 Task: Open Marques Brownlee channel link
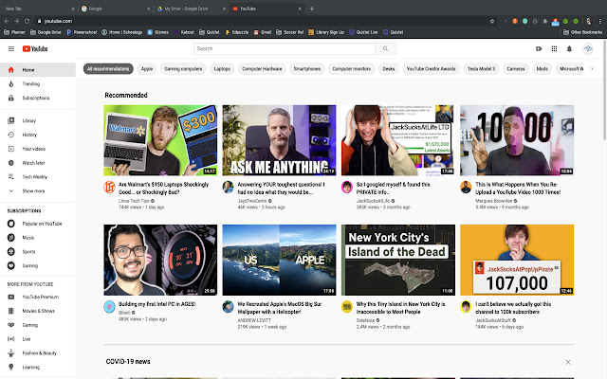pos(493,201)
